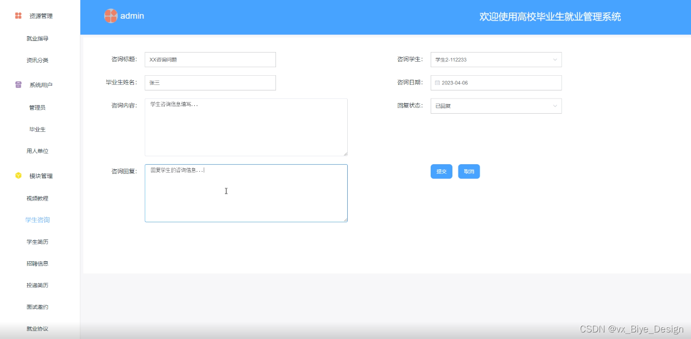Click the 回复状态: label
Image resolution: width=691 pixels, height=339 pixels.
click(410, 106)
